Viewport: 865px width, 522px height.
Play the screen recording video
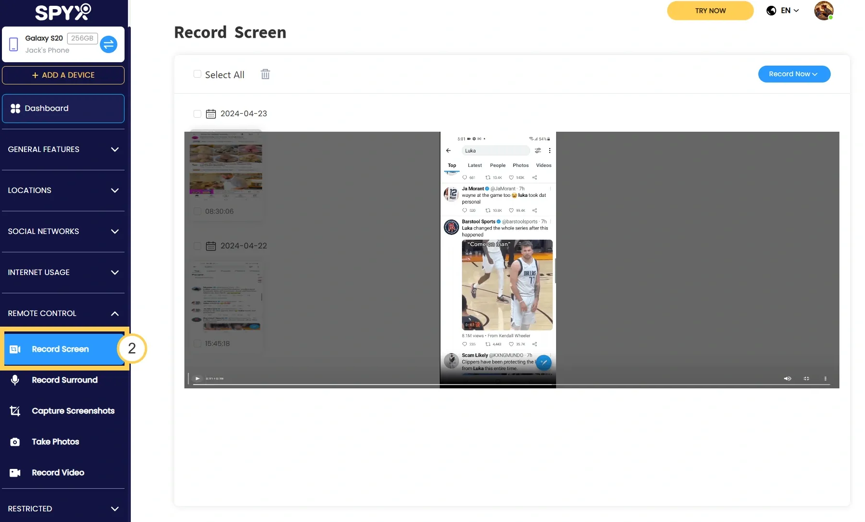[x=197, y=379]
